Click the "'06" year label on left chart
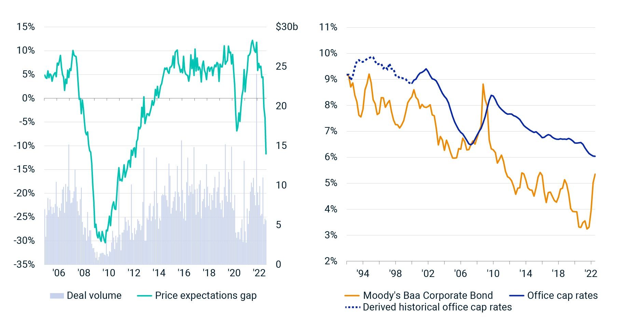The width and height of the screenshot is (619, 320). point(58,273)
